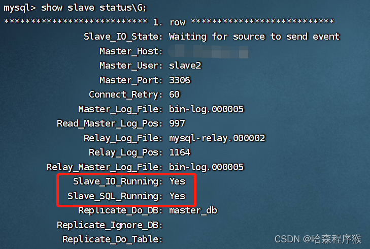
Task: Select the port value '3306'
Action: (x=180, y=80)
